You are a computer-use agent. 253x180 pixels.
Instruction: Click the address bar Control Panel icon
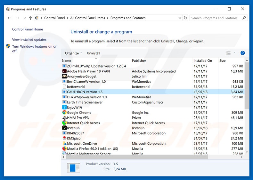(x=37, y=18)
